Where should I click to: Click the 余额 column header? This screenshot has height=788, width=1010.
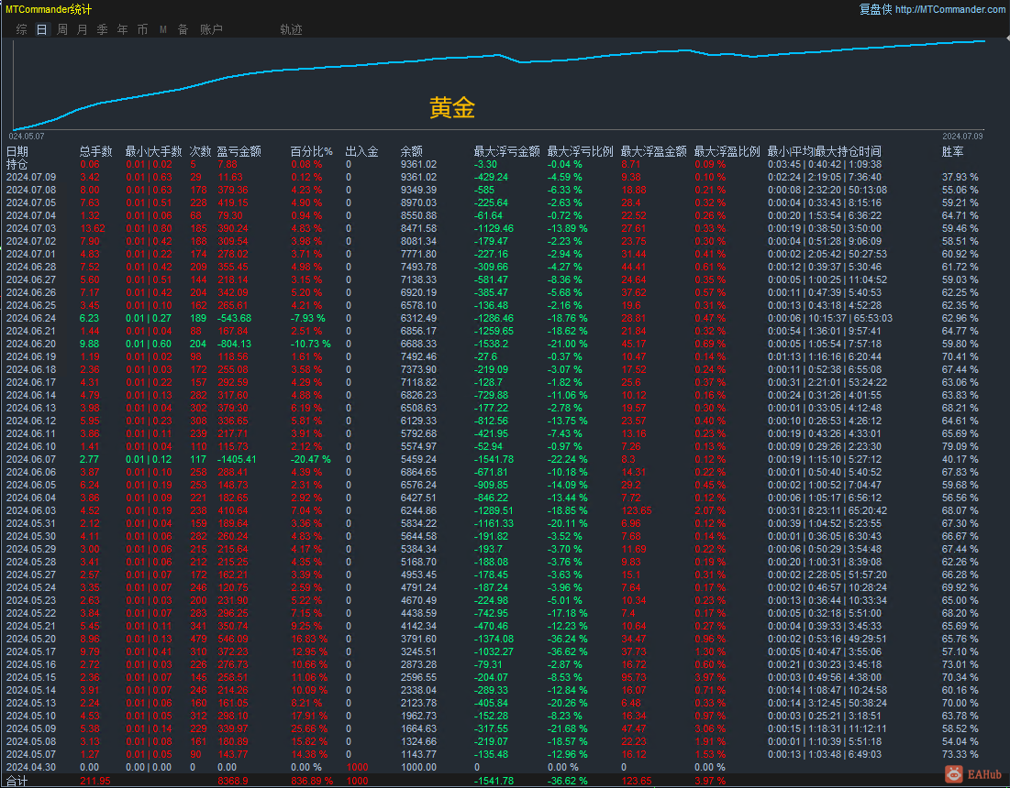pos(412,151)
